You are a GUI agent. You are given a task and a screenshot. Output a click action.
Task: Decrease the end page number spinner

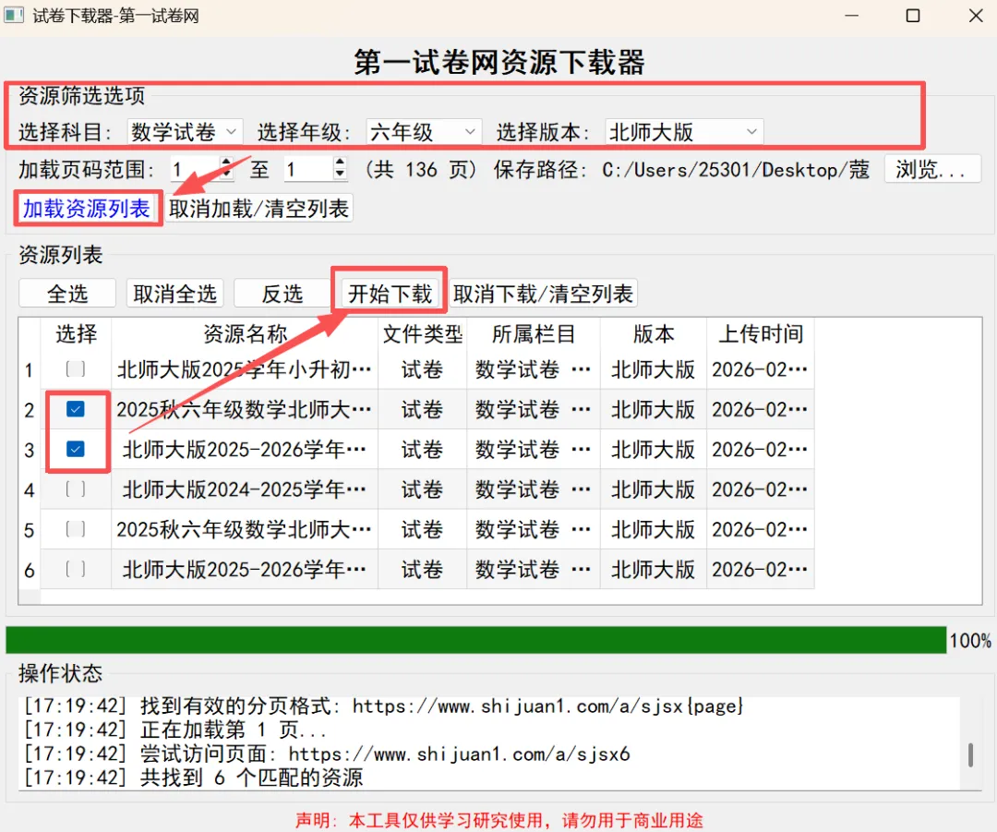(x=340, y=175)
